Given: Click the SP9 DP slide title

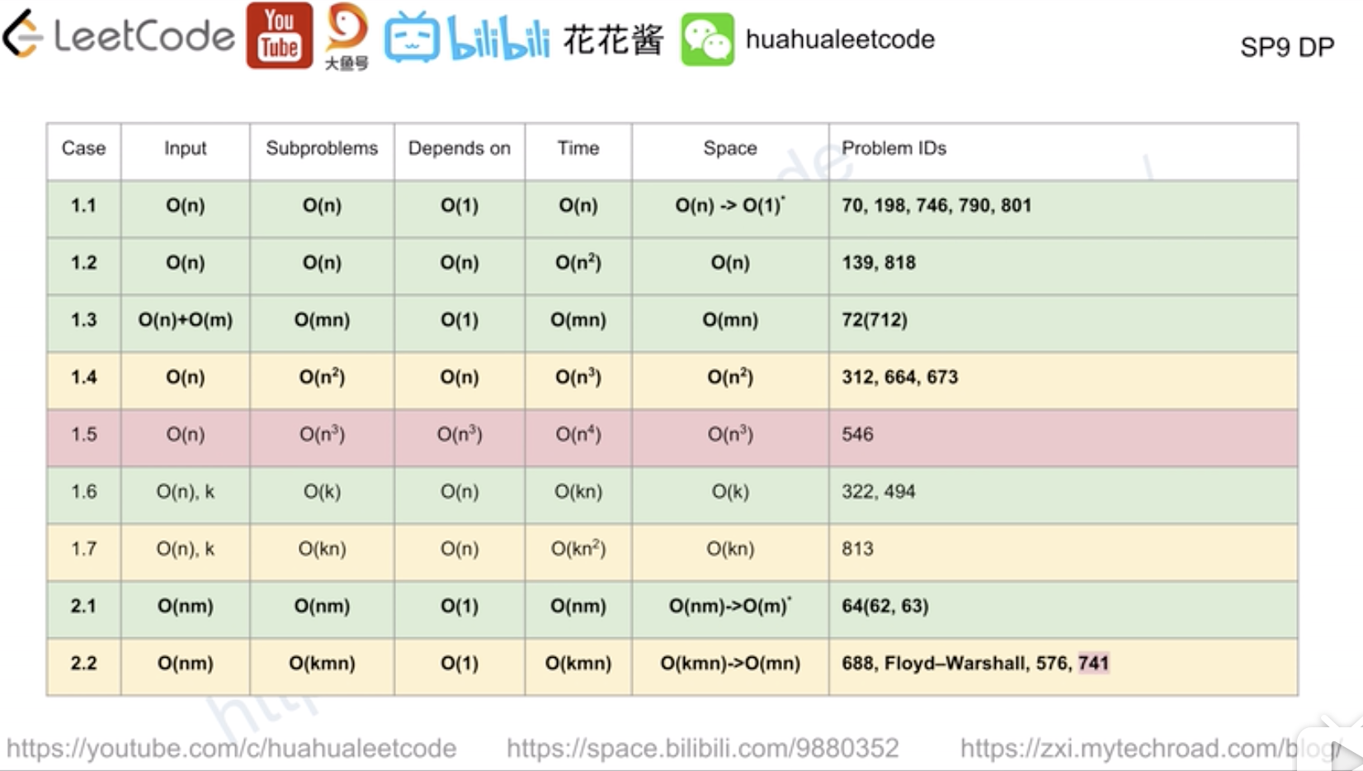Looking at the screenshot, I should point(1287,47).
